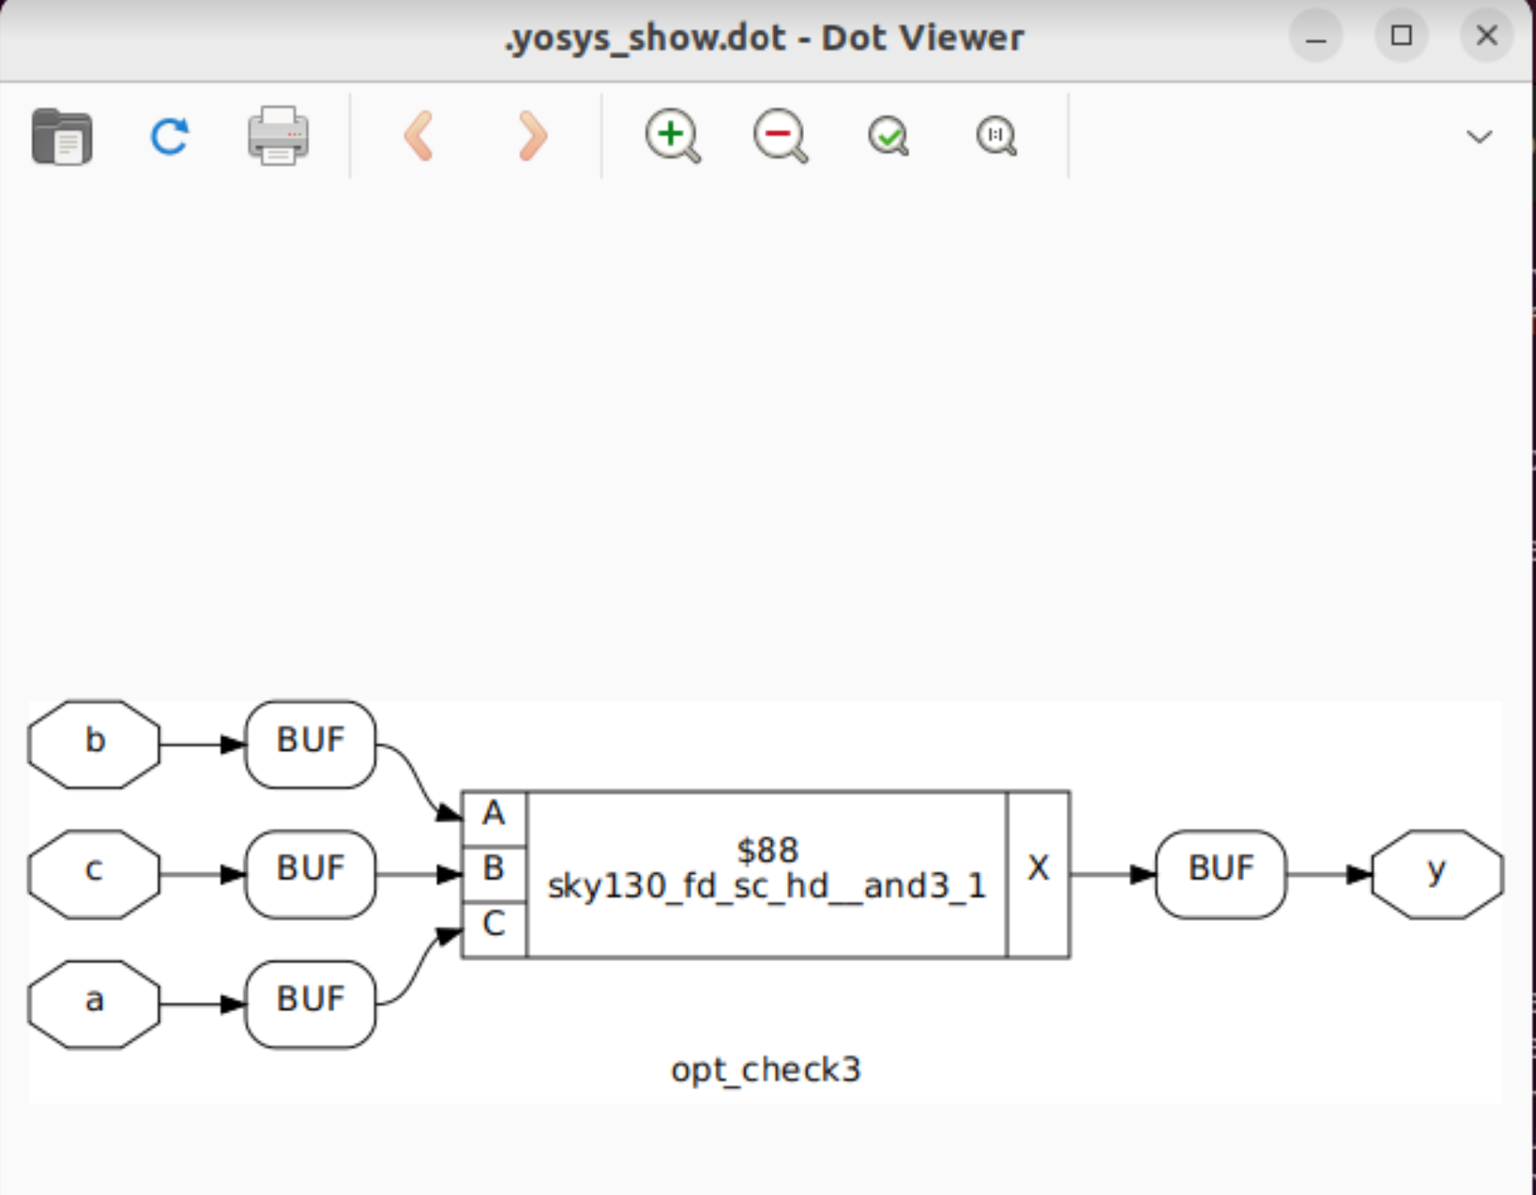Reset zoom to 1:1 actual size
1536x1195 pixels.
coord(995,136)
